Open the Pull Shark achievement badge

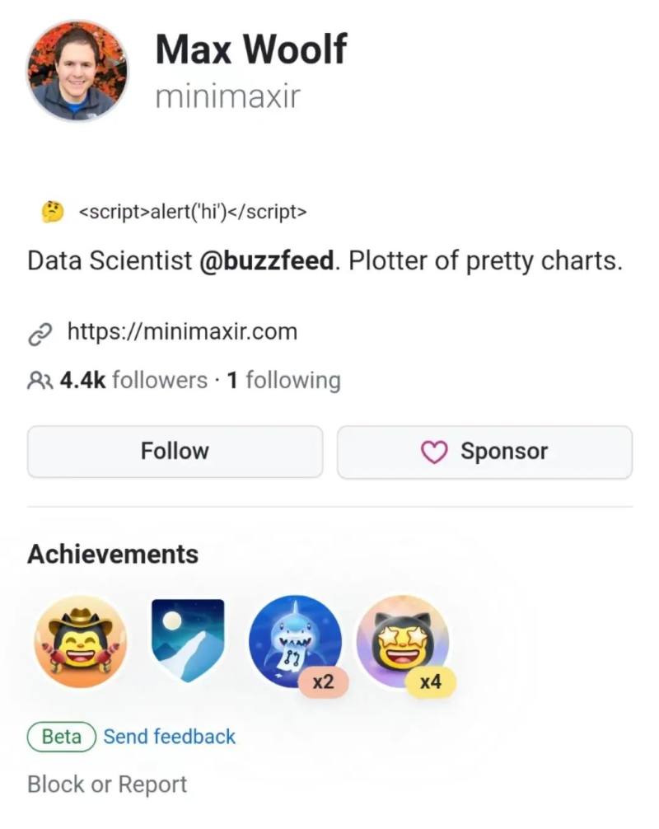tap(294, 639)
